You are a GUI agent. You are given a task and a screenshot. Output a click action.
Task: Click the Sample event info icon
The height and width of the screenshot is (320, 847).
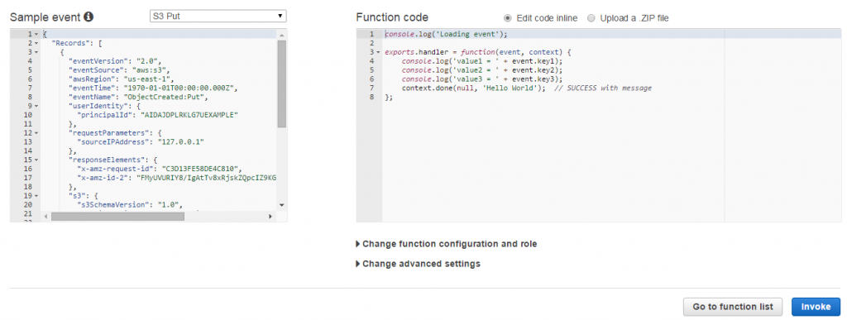(x=89, y=17)
